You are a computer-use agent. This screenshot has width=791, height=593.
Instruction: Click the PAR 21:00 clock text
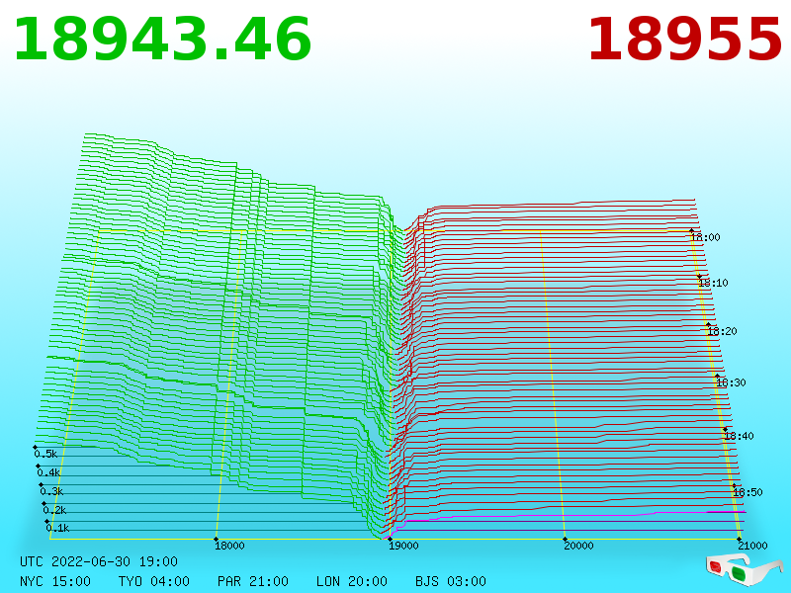tap(253, 581)
